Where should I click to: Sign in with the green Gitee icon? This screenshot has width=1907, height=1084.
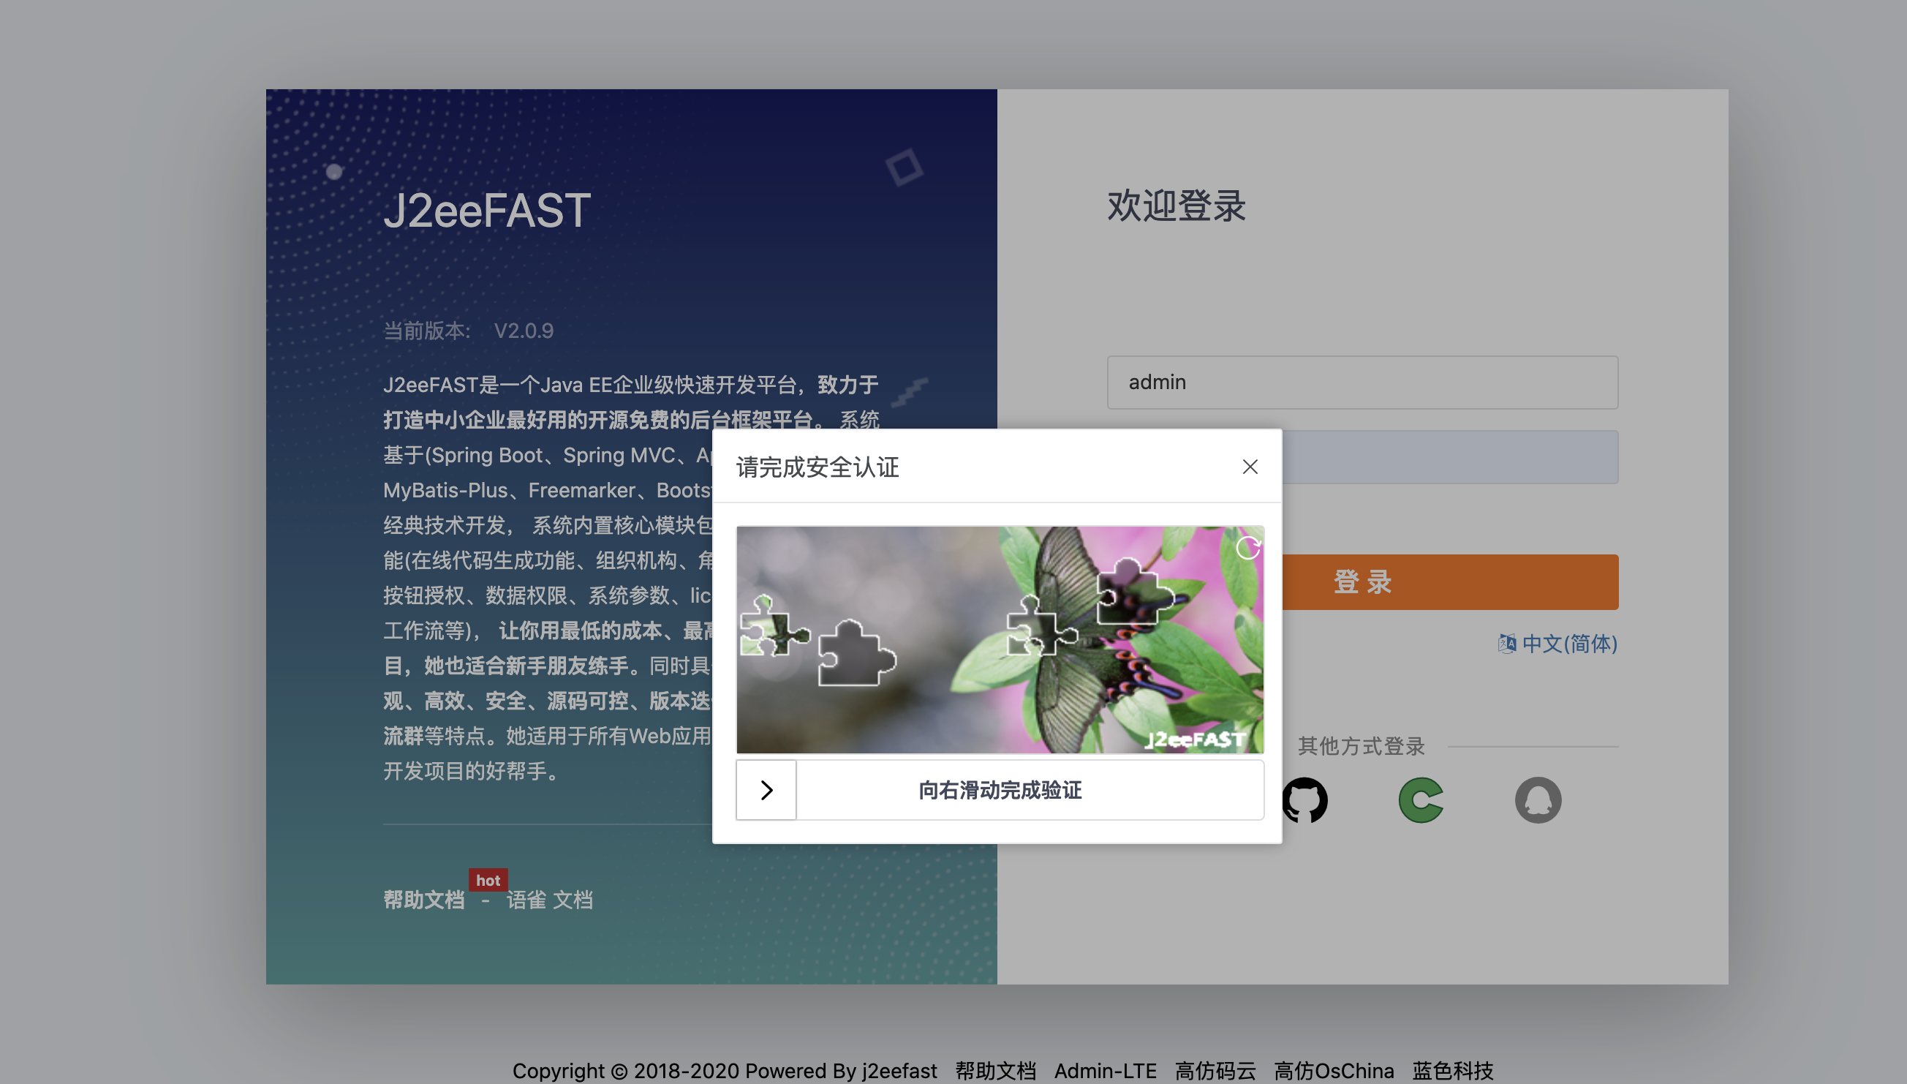(1421, 800)
